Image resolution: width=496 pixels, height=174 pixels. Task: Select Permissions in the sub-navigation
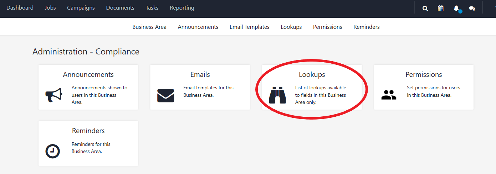pos(328,27)
